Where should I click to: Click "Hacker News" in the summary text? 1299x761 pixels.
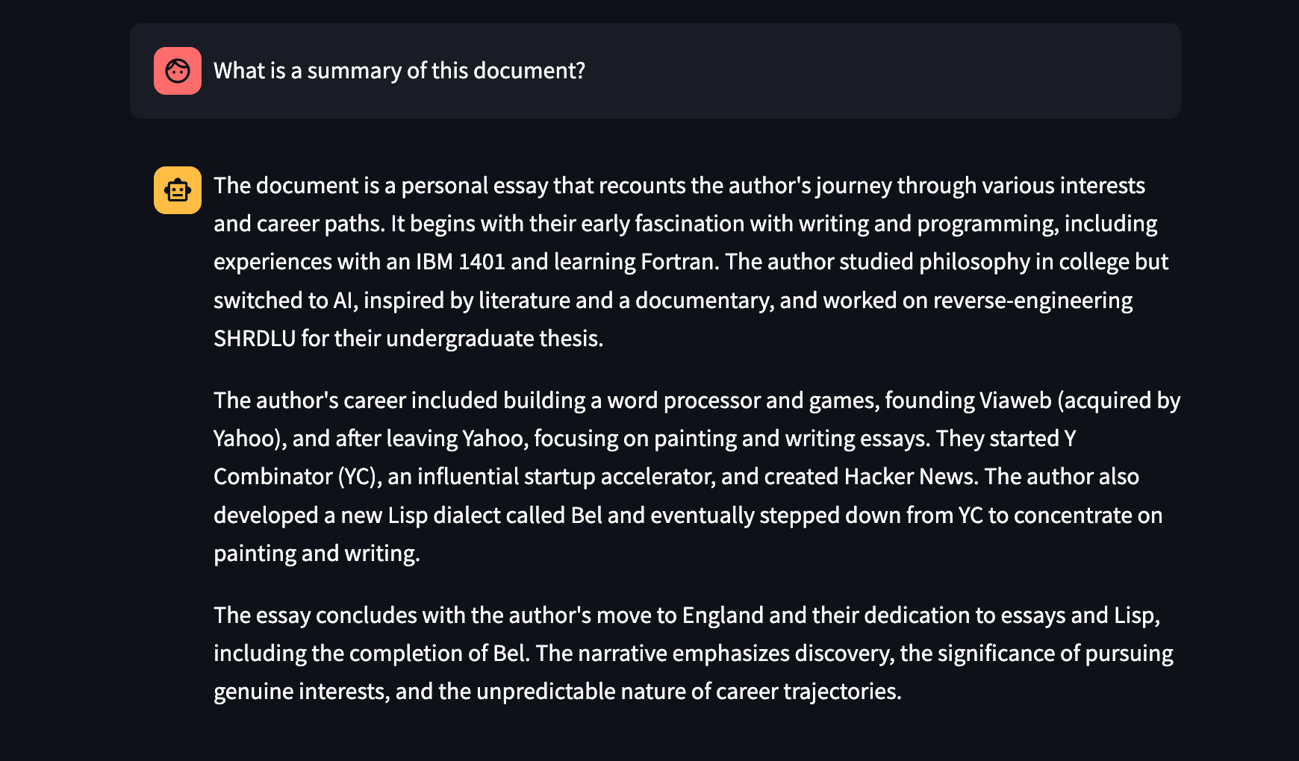(x=911, y=477)
